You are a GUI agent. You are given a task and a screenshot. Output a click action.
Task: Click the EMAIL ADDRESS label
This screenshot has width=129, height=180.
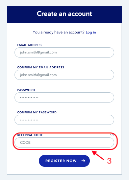[30, 45]
